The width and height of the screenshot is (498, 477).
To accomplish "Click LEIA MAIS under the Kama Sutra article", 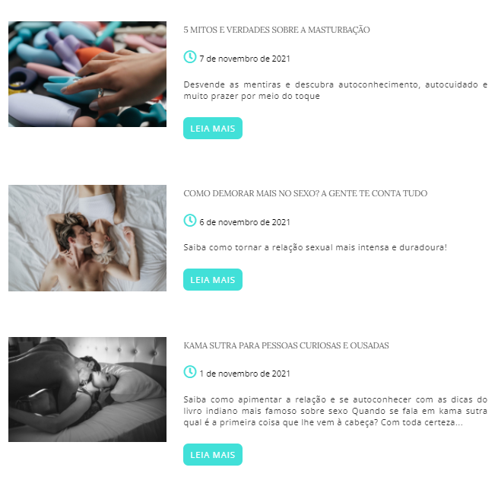I will (213, 455).
